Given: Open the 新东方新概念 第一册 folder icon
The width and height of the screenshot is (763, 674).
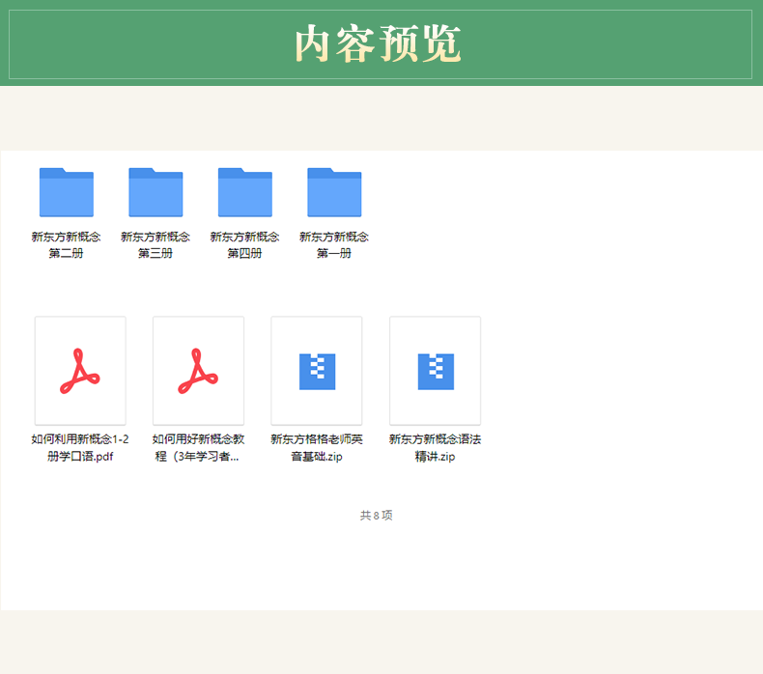Looking at the screenshot, I should coord(334,192).
